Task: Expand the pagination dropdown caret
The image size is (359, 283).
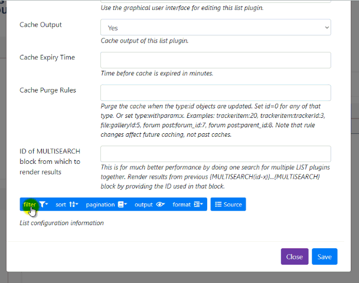Action: tap(126, 205)
